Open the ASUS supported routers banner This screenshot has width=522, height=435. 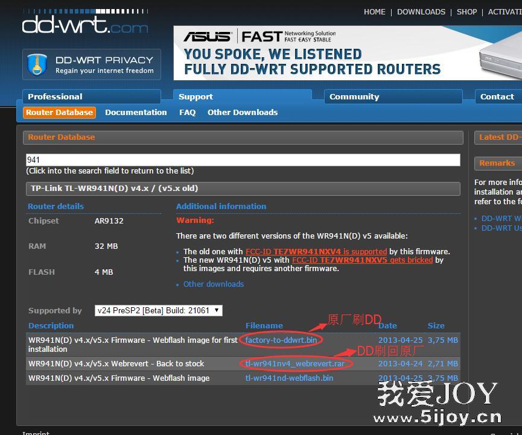pos(348,53)
